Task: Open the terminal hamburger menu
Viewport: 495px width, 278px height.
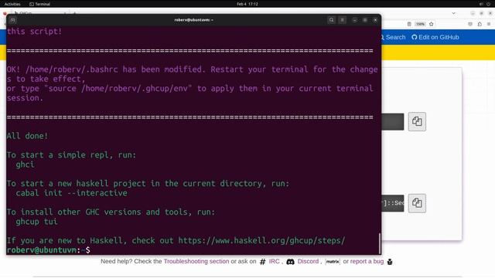Action: click(342, 20)
